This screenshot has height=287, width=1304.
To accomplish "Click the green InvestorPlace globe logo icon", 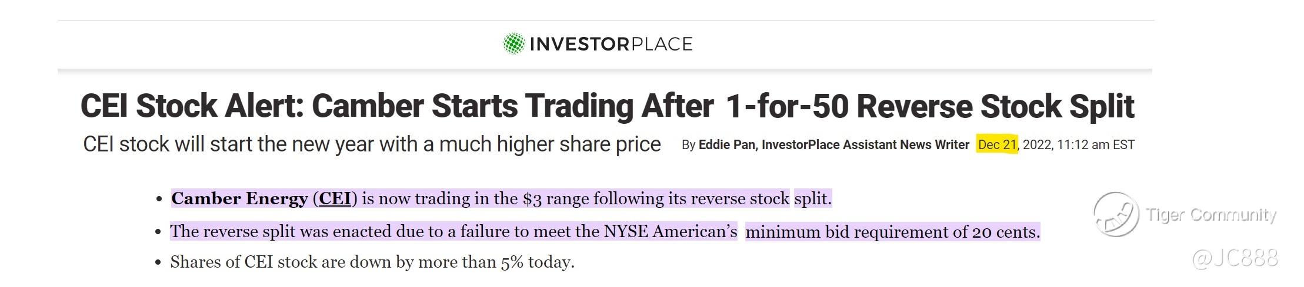I will pos(513,43).
